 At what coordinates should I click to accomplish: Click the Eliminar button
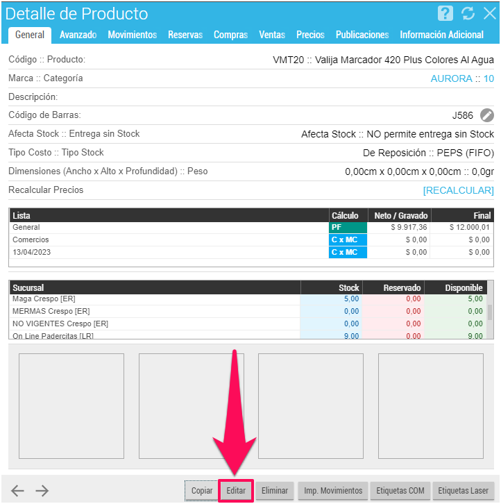coord(275,491)
